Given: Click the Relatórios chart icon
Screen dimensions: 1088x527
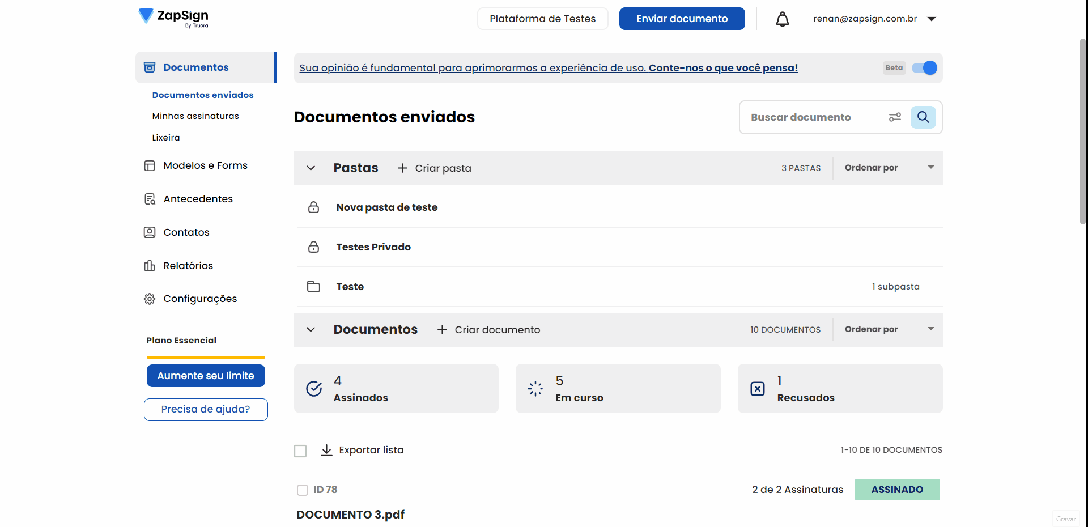Looking at the screenshot, I should click(150, 266).
